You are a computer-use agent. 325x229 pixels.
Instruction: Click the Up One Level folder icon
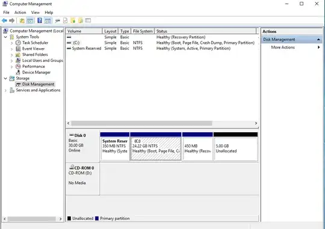(x=22, y=20)
